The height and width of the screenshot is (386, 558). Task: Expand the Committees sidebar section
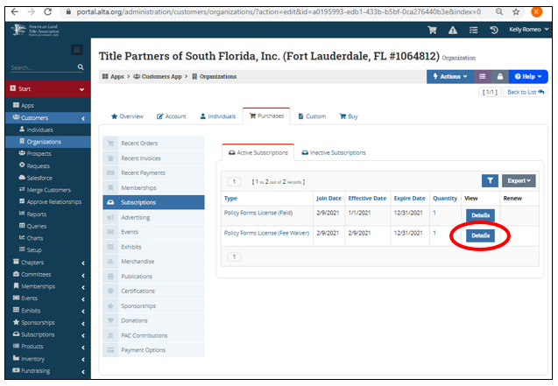(x=48, y=274)
